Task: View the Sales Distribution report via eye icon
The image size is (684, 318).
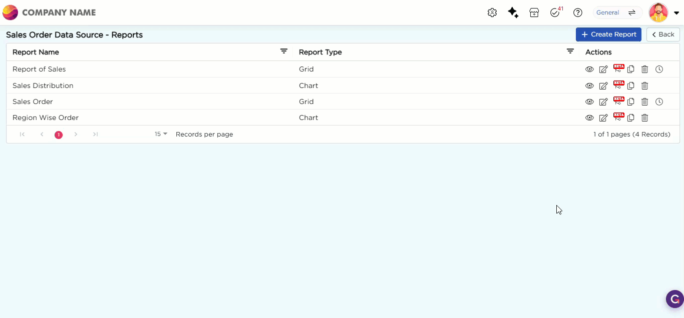Action: [589, 85]
